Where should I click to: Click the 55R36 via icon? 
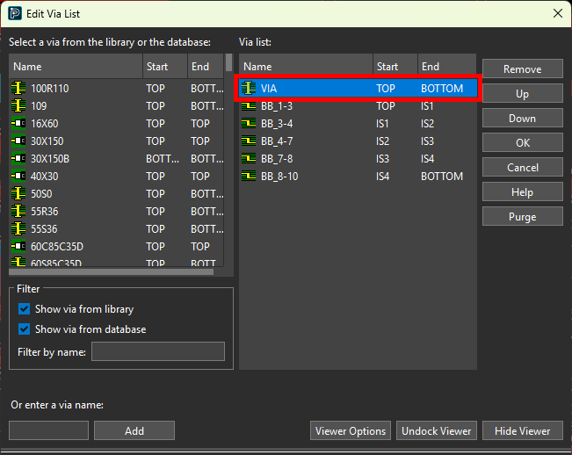[19, 212]
